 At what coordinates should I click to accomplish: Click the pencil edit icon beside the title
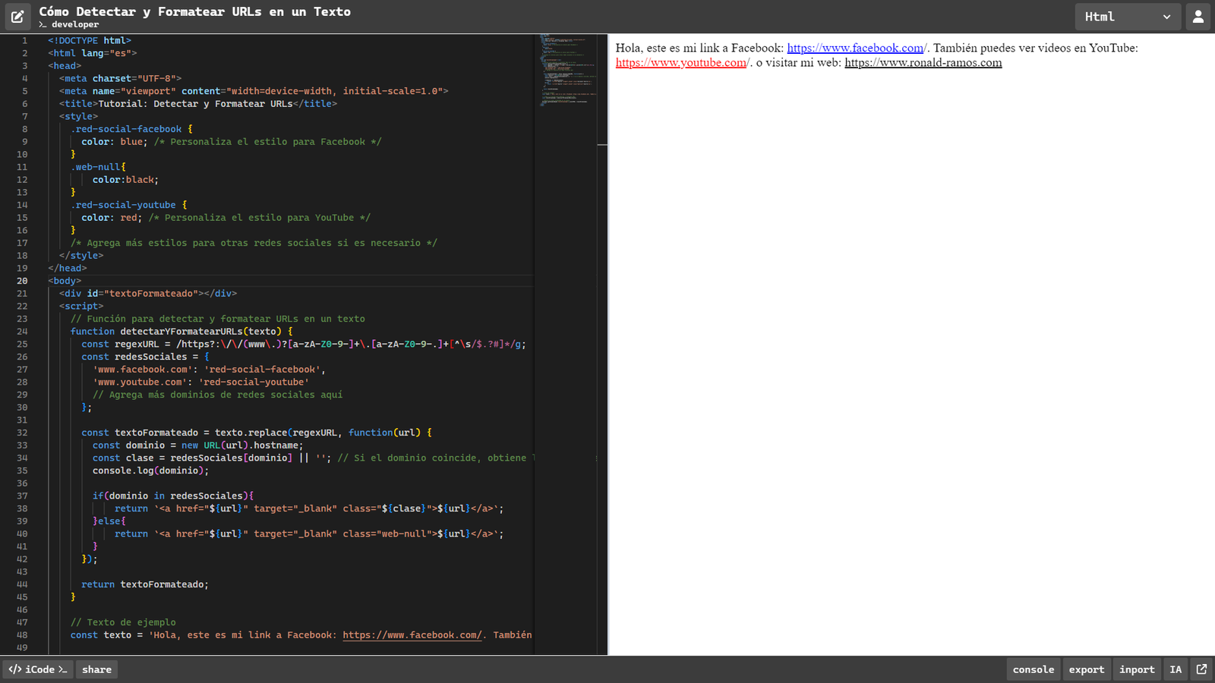click(x=17, y=17)
